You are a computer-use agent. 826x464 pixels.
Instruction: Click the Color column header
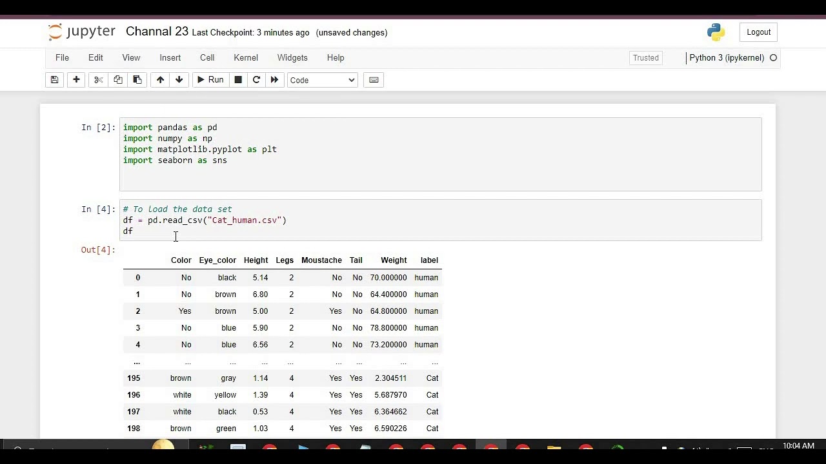click(181, 260)
